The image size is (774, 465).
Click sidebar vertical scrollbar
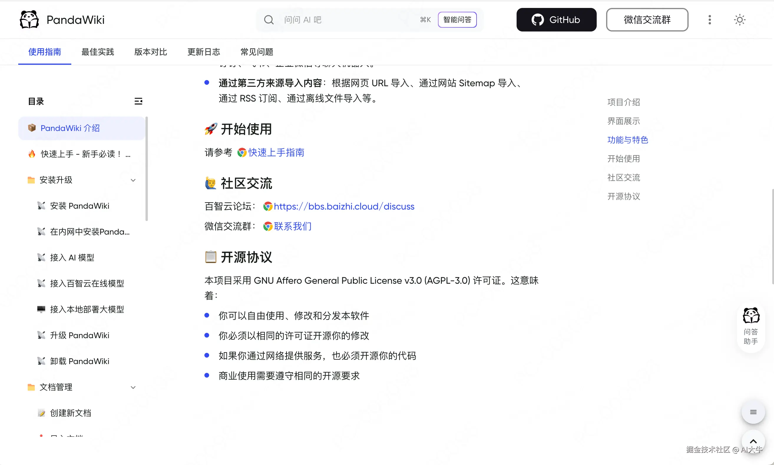[x=146, y=169]
